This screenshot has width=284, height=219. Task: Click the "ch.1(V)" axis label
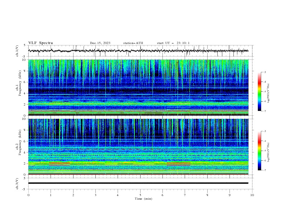click(17, 51)
